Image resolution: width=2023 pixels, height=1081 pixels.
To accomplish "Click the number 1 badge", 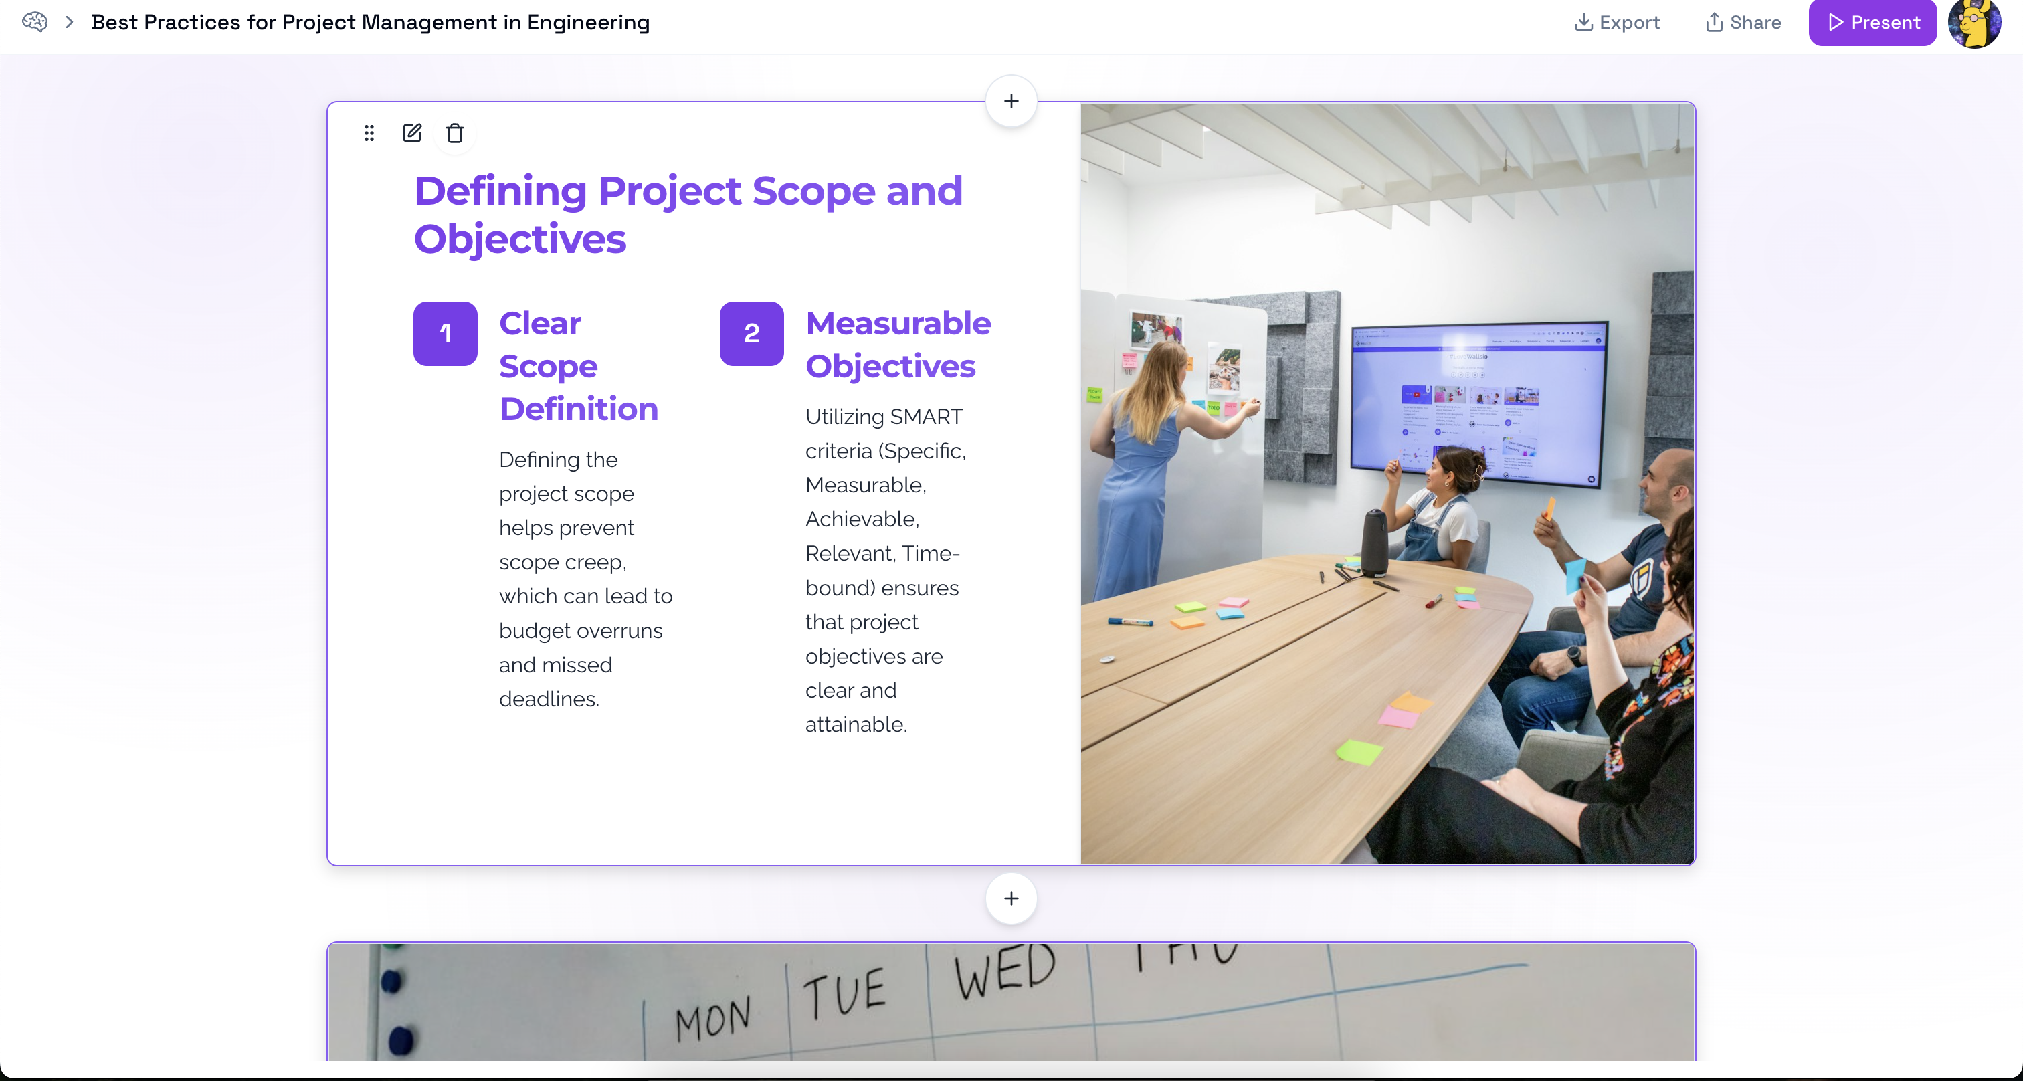I will tap(446, 334).
